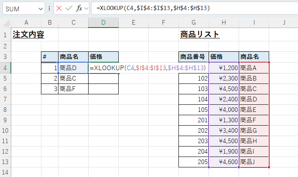Click the name box resize dots handle
This screenshot has height=177, width=298.
pos(50,8)
